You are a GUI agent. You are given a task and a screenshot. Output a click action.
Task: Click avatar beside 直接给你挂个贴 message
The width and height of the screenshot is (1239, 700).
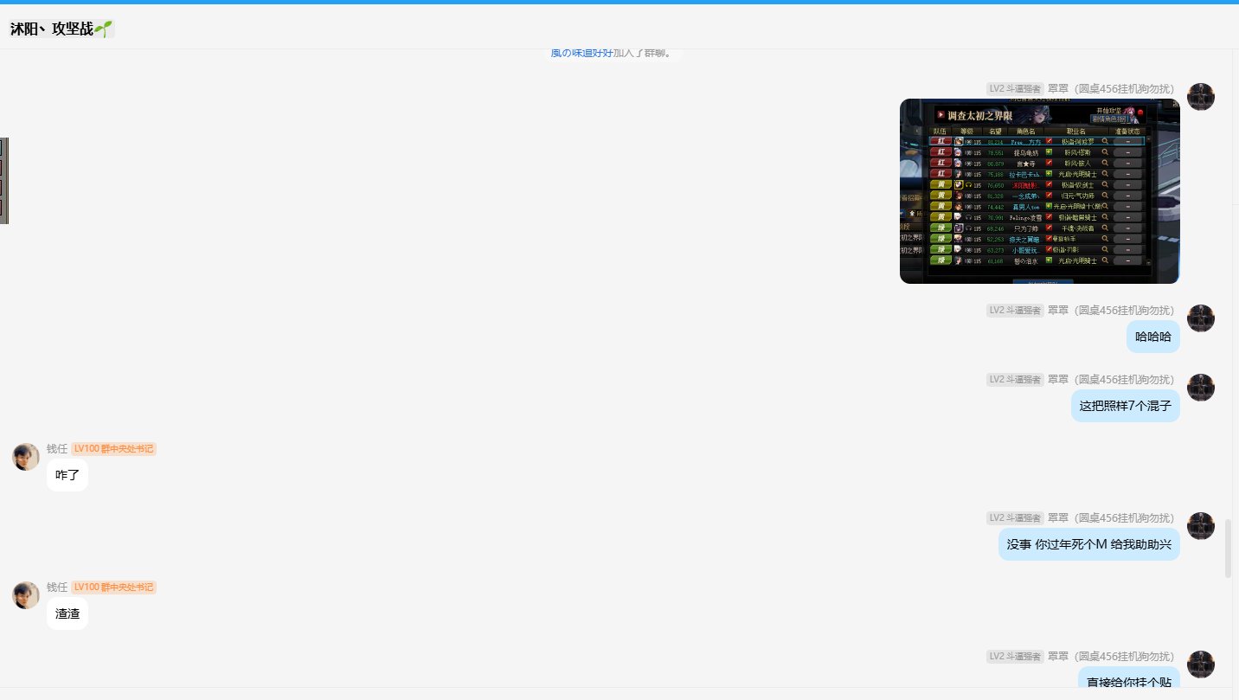click(x=1200, y=665)
